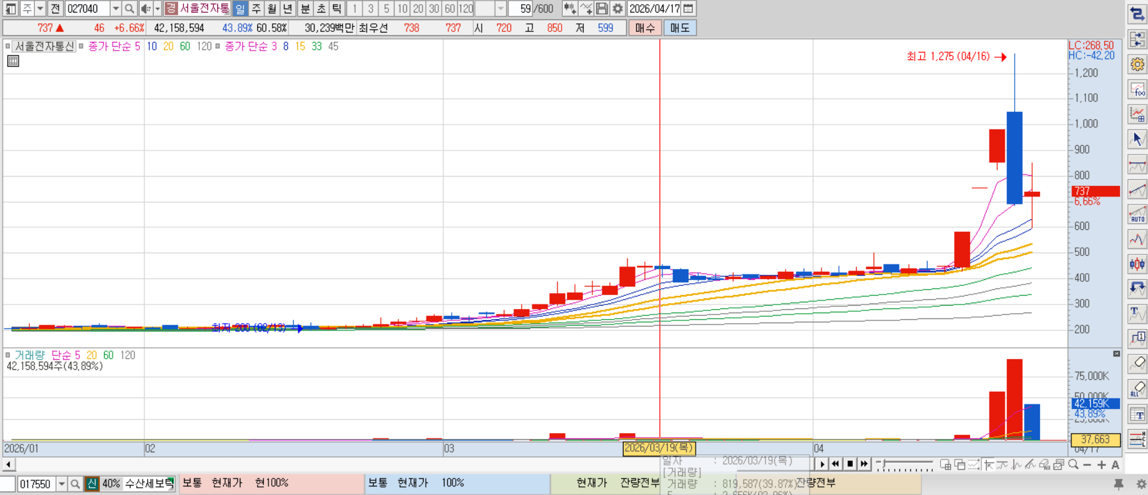Switch to 분 minute period button

305,9
